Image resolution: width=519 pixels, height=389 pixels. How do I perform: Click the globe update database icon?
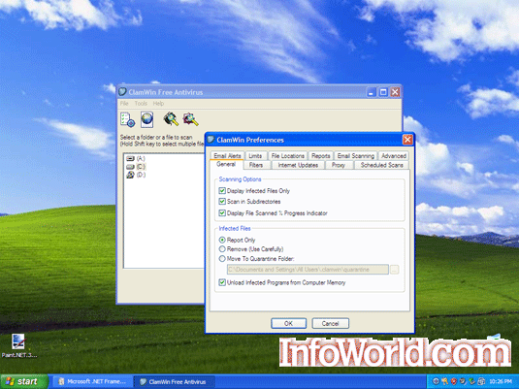(146, 119)
